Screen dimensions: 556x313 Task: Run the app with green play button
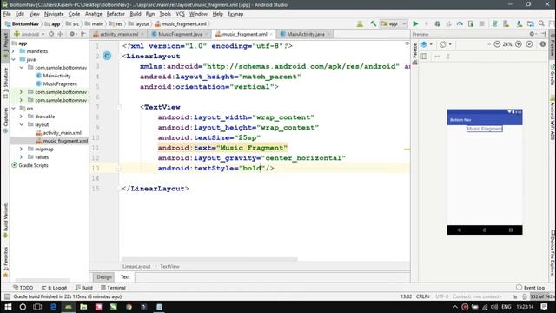coord(415,23)
